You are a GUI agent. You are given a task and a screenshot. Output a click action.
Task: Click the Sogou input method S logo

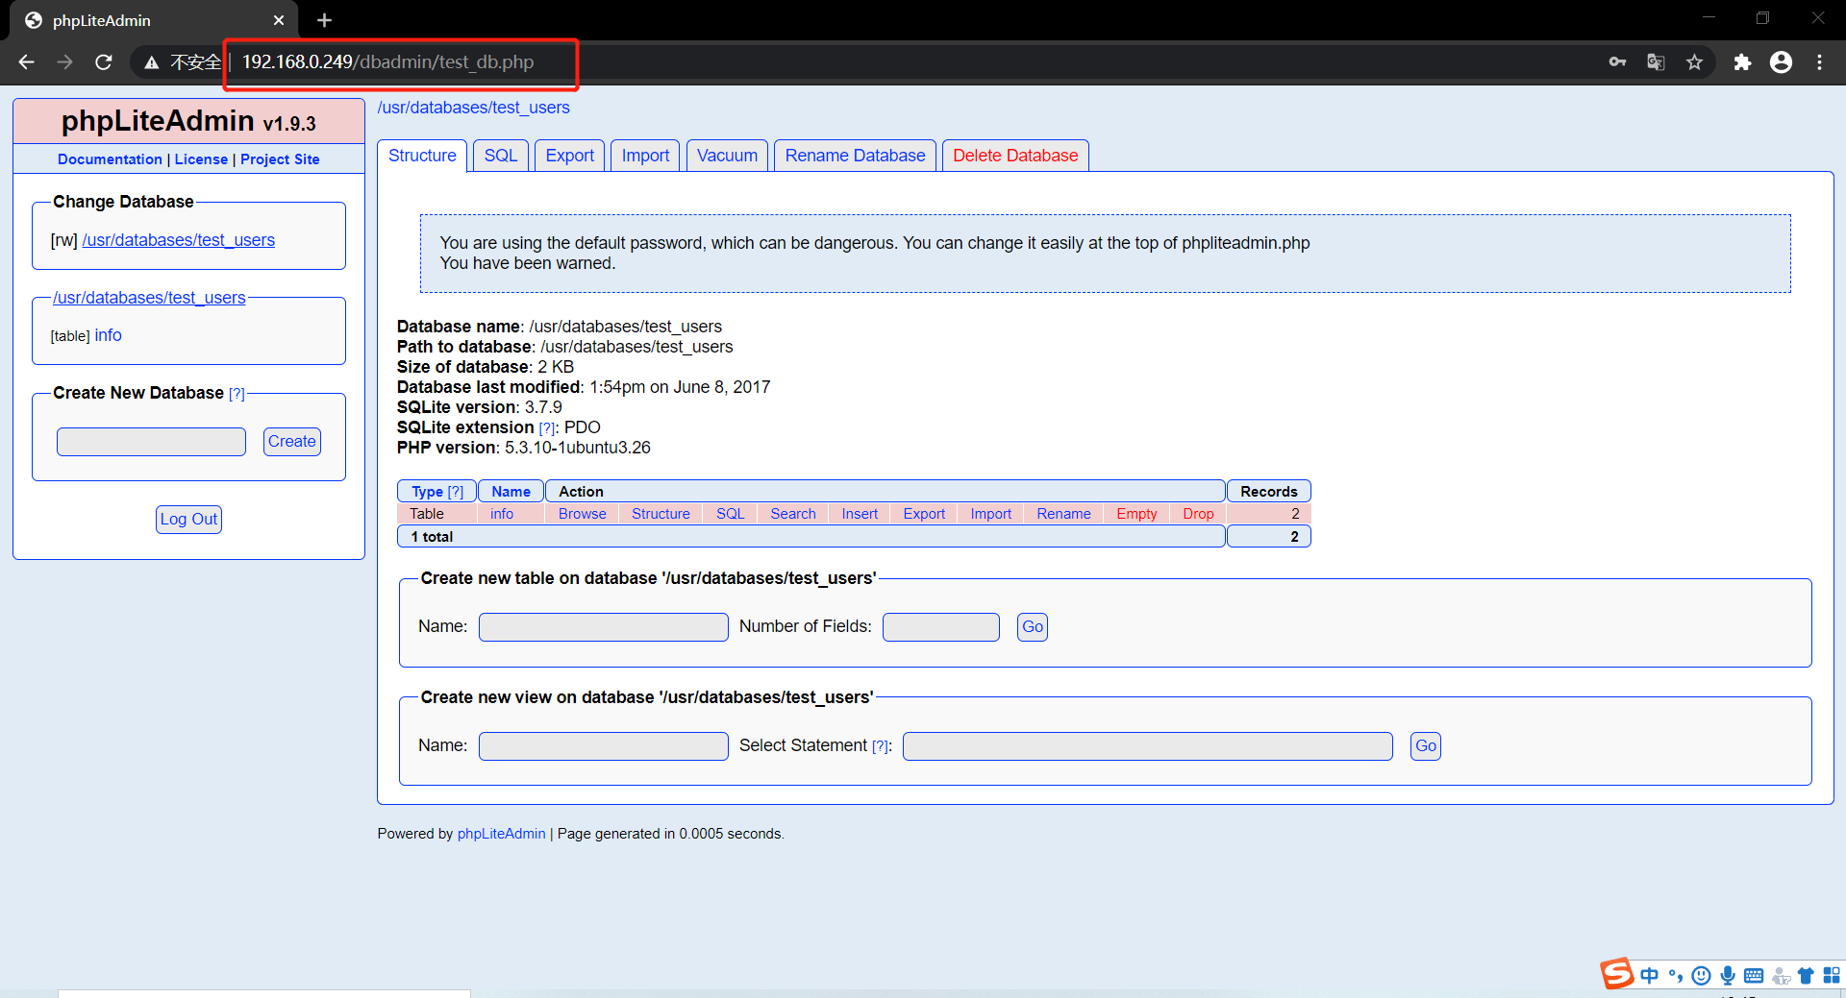[1617, 974]
